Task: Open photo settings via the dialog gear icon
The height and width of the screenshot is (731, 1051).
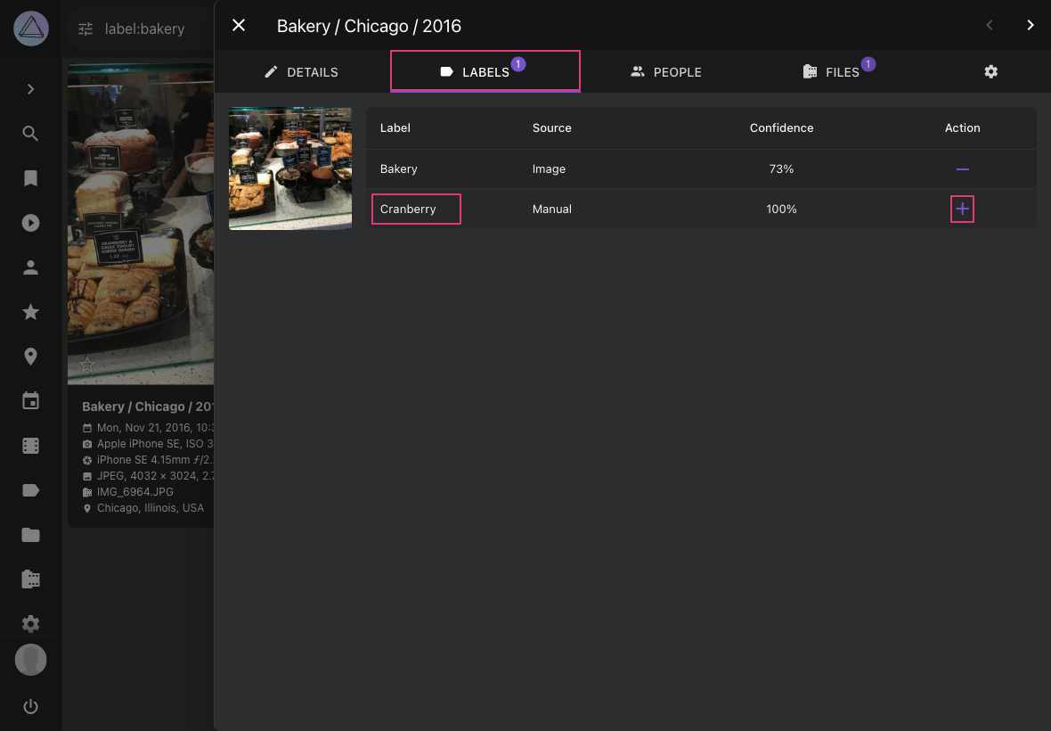Action: click(990, 71)
